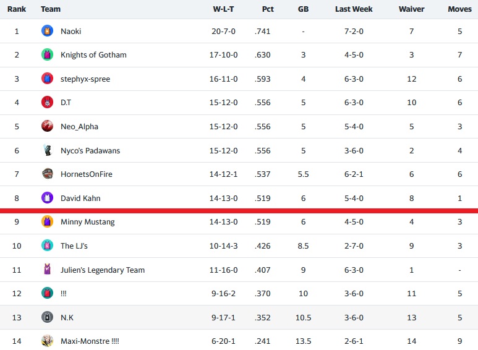Click Naoki's team avatar icon
This screenshot has width=478, height=350.
(x=47, y=31)
